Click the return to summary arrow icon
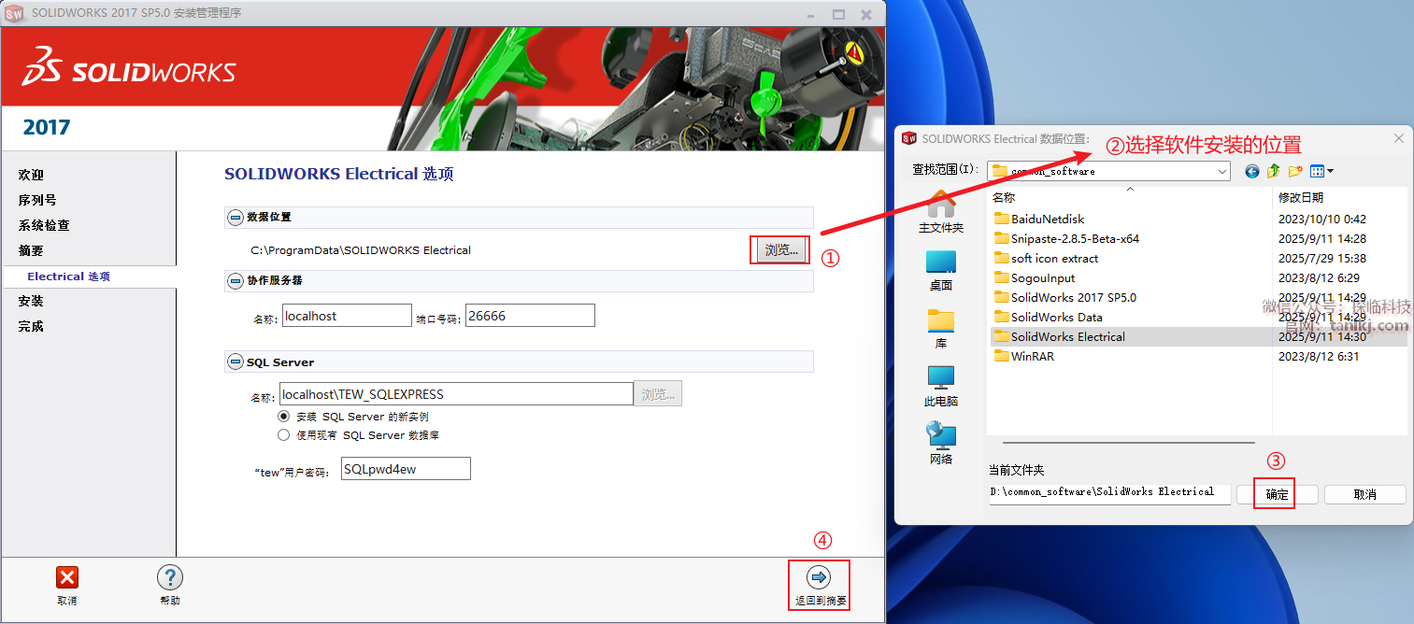 click(818, 578)
